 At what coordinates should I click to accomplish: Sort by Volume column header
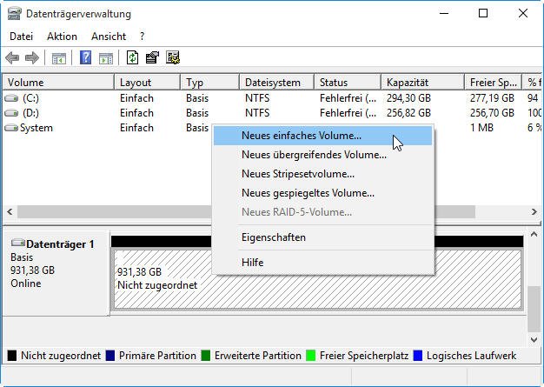(58, 83)
